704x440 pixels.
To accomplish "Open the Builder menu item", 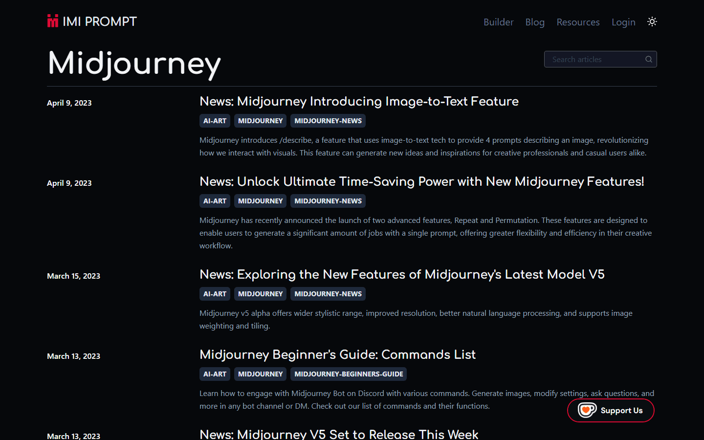I will pyautogui.click(x=498, y=22).
